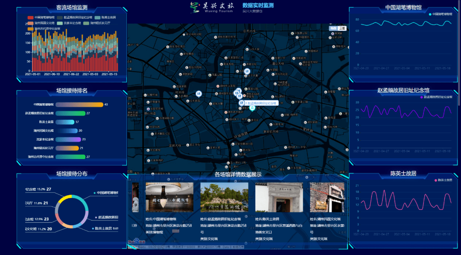Toggle the cyan legend dot in the 中国湖笔博物馆 line chart

[x=430, y=14]
